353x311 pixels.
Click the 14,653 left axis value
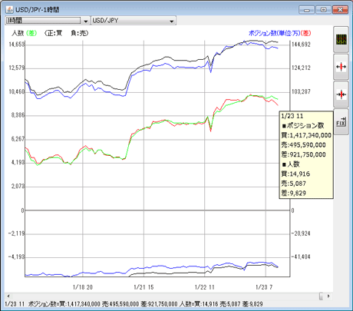tap(17, 45)
